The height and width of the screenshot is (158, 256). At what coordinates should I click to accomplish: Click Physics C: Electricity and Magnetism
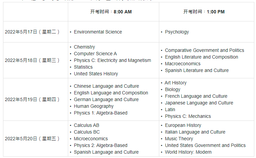click(112, 60)
